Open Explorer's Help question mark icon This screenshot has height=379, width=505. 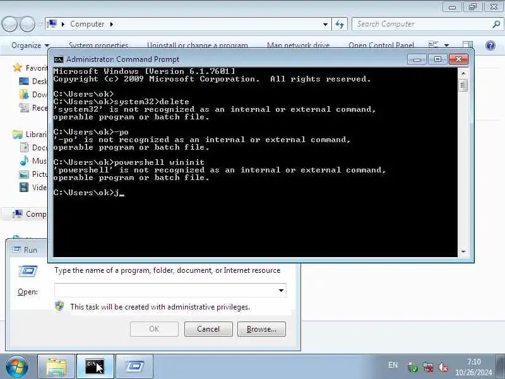[490, 45]
